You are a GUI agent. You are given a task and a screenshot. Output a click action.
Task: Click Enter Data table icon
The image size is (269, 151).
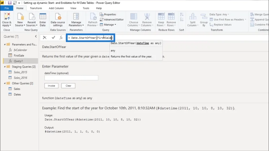click(43, 16)
